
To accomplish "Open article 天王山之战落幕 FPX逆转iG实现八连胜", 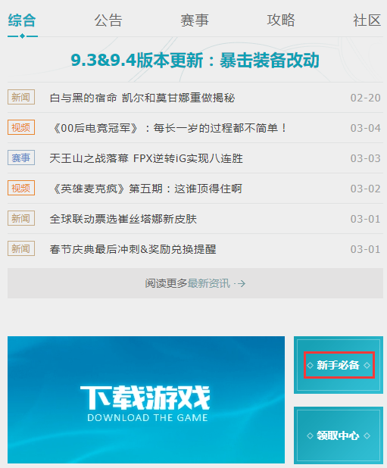I will [x=146, y=158].
